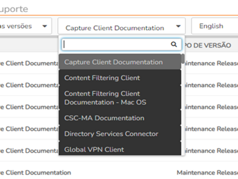Choose Content Filtering Client Documentation - Mac OS
238x179 pixels.
click(x=120, y=98)
